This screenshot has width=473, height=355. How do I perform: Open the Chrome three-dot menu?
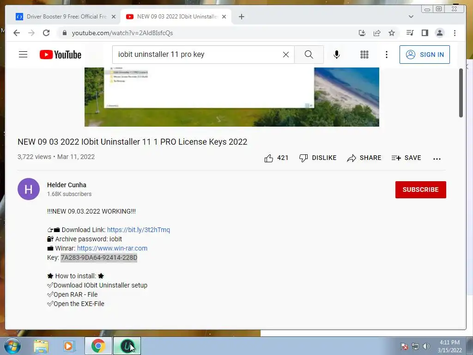point(455,33)
